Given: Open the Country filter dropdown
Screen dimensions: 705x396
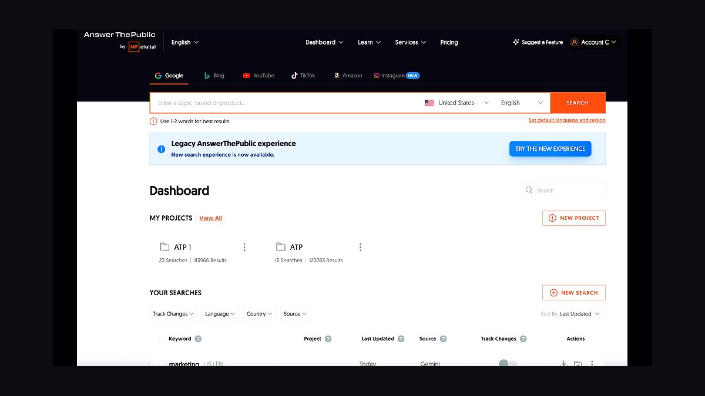Looking at the screenshot, I should click(259, 314).
